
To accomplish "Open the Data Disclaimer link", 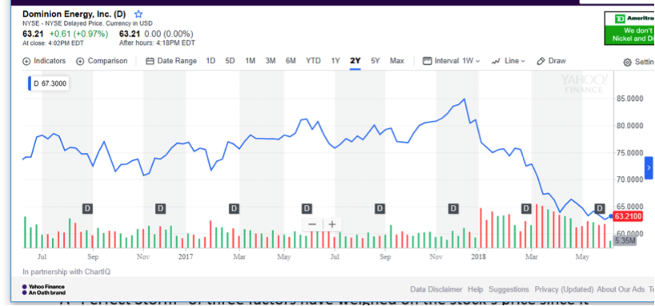I will (x=436, y=289).
